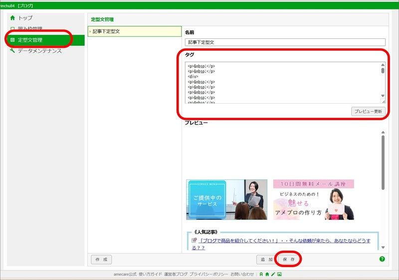Click the footer home icon
The image size is (399, 280).
(x=267, y=274)
